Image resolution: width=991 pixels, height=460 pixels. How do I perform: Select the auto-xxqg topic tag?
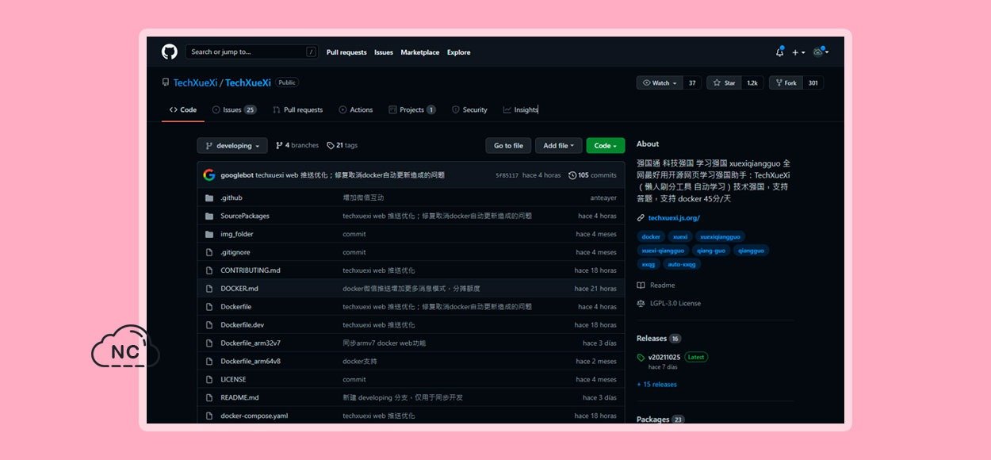coord(682,264)
